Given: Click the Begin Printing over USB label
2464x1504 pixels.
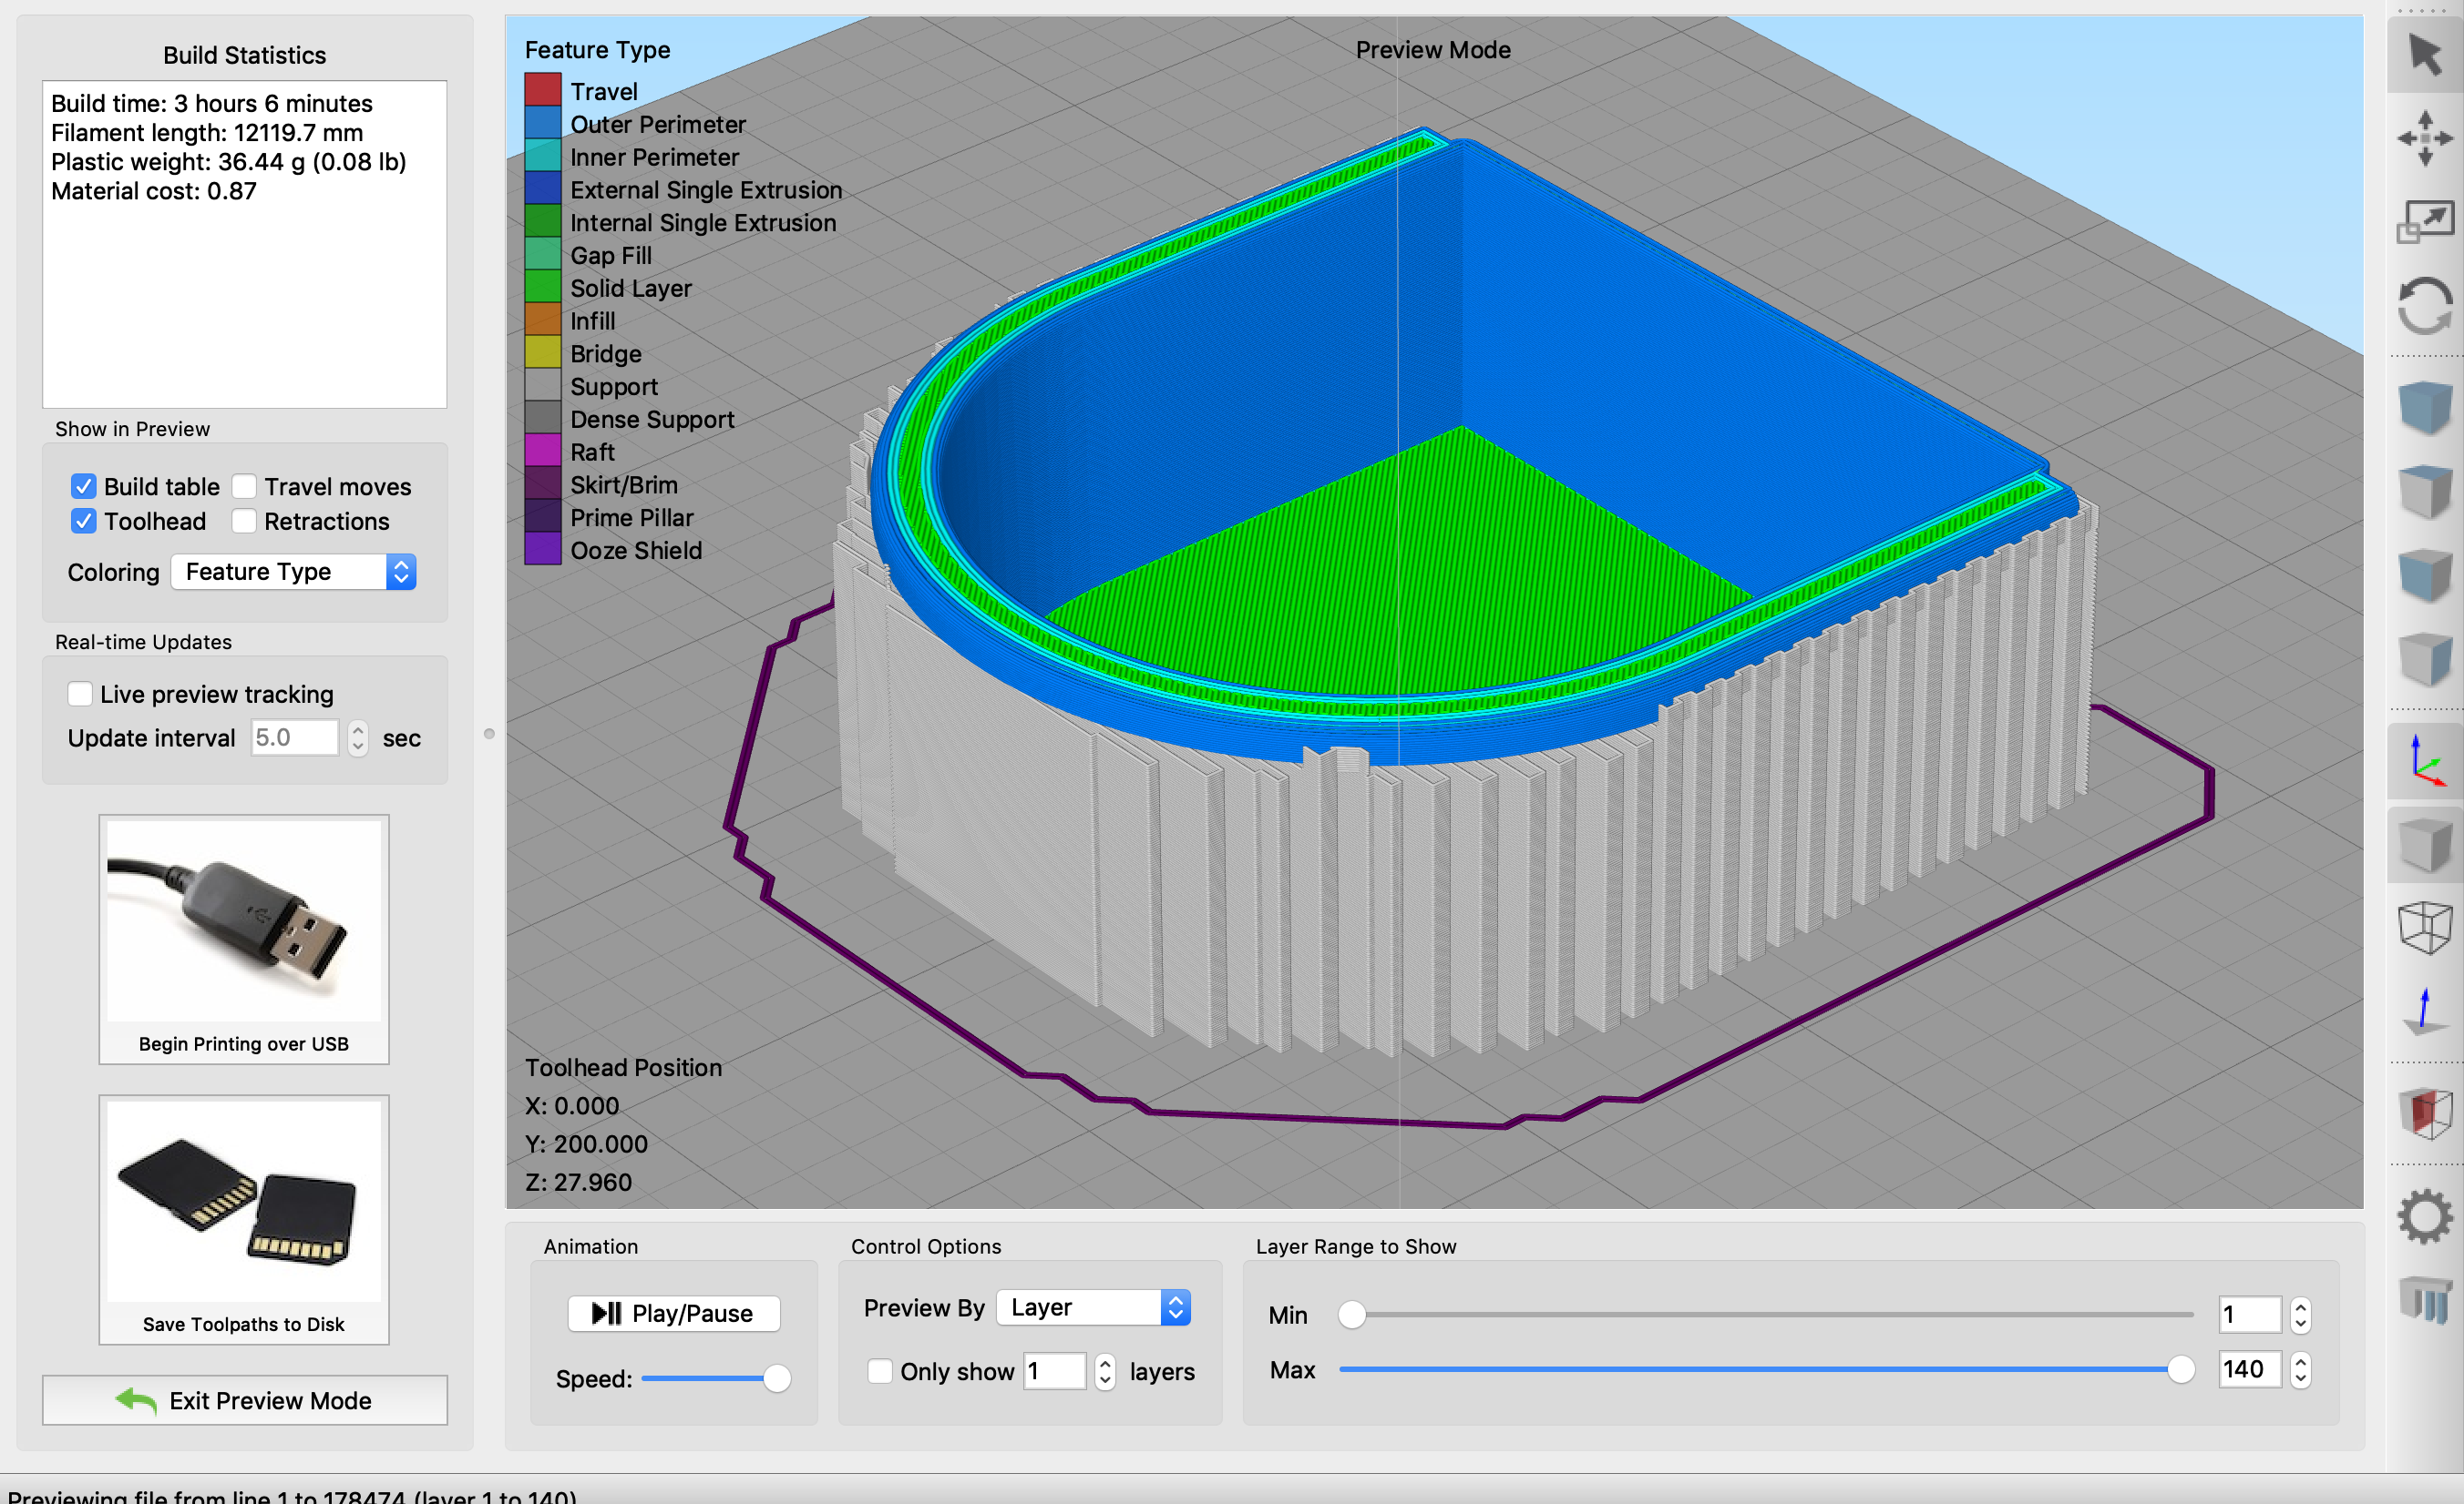Looking at the screenshot, I should [x=244, y=1043].
